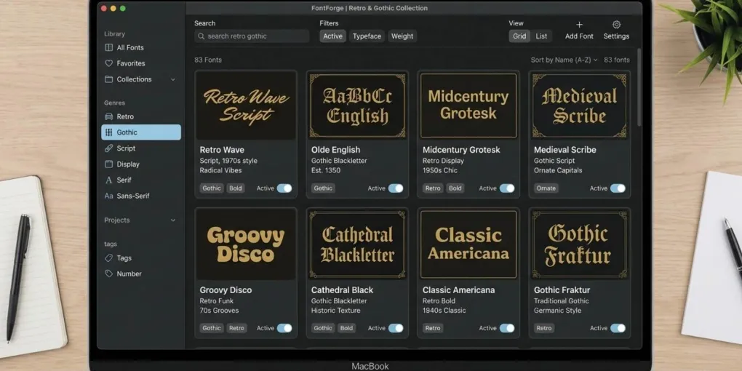Open Sort by Name (A-Z) dropdown
The image size is (742, 371).
point(564,60)
